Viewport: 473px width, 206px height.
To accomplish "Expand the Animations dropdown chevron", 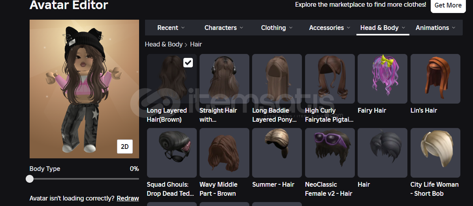I will 453,28.
